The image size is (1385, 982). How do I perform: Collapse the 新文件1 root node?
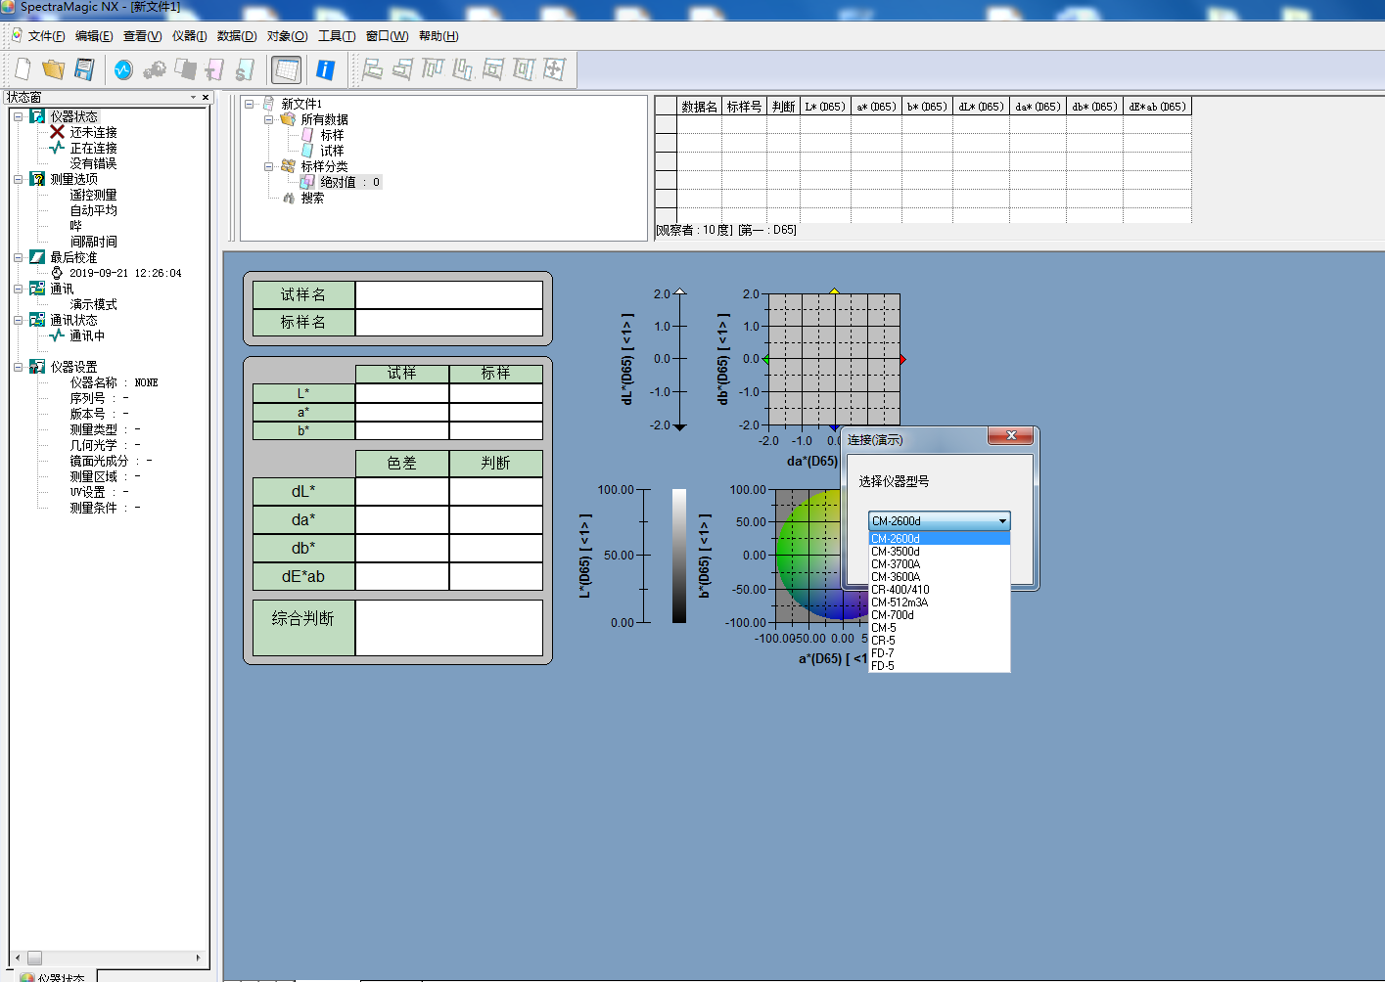click(249, 104)
